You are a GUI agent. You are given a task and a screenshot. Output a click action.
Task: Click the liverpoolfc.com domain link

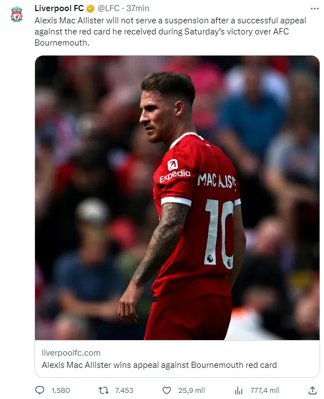71,353
